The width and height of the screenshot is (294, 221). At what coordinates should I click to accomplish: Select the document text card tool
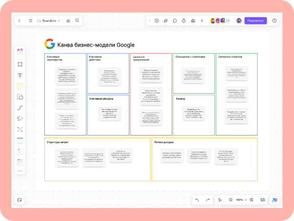pyautogui.click(x=20, y=151)
